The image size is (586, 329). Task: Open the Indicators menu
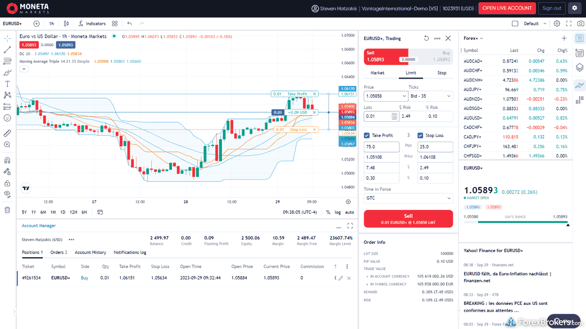(x=92, y=24)
